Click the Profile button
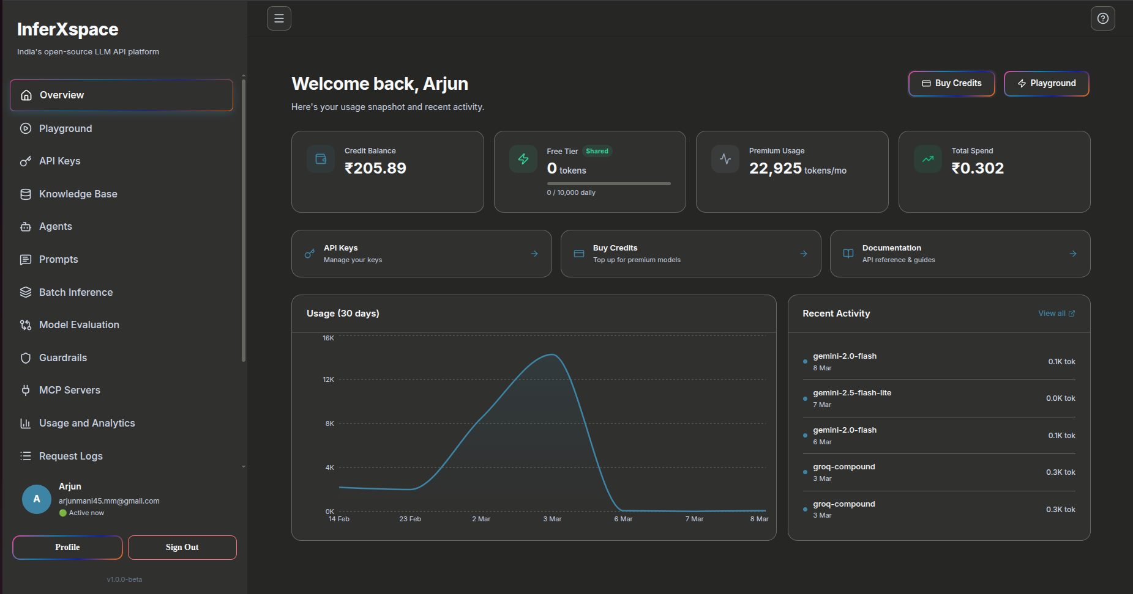The height and width of the screenshot is (594, 1133). click(67, 547)
